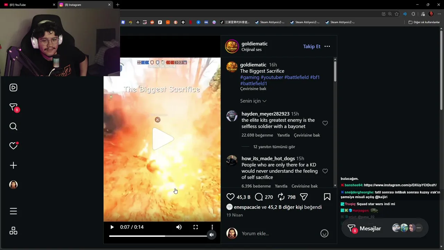Repost the post via the 798 icon
The width and height of the screenshot is (444, 250).
281,197
